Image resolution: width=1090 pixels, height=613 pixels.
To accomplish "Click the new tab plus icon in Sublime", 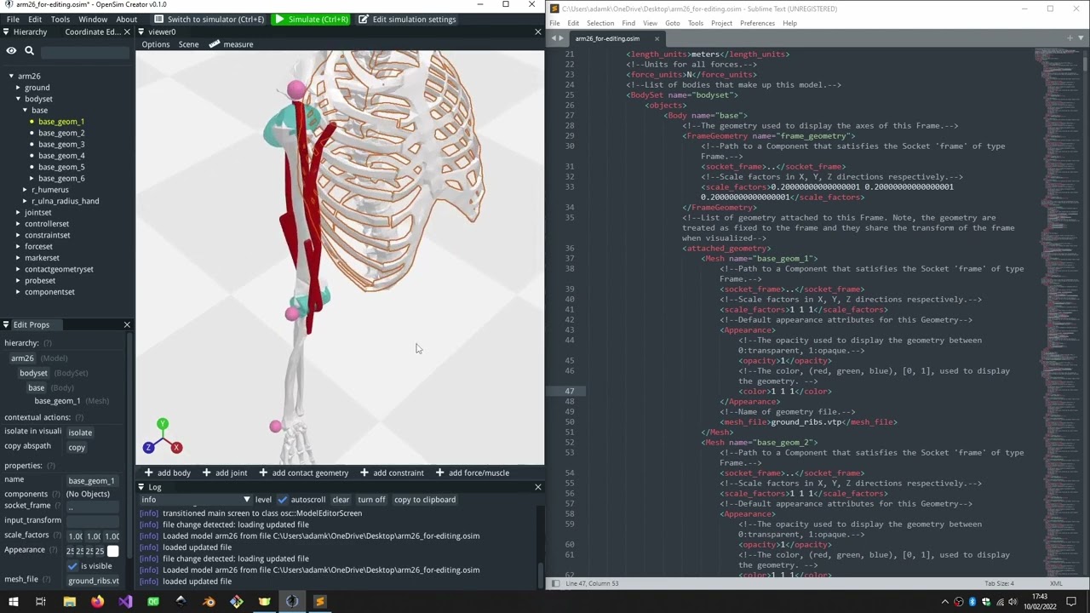I will [1070, 38].
